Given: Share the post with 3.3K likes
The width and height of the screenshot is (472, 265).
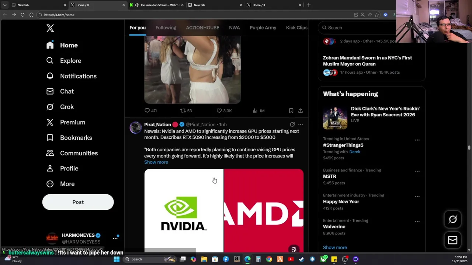Looking at the screenshot, I should tap(301, 110).
